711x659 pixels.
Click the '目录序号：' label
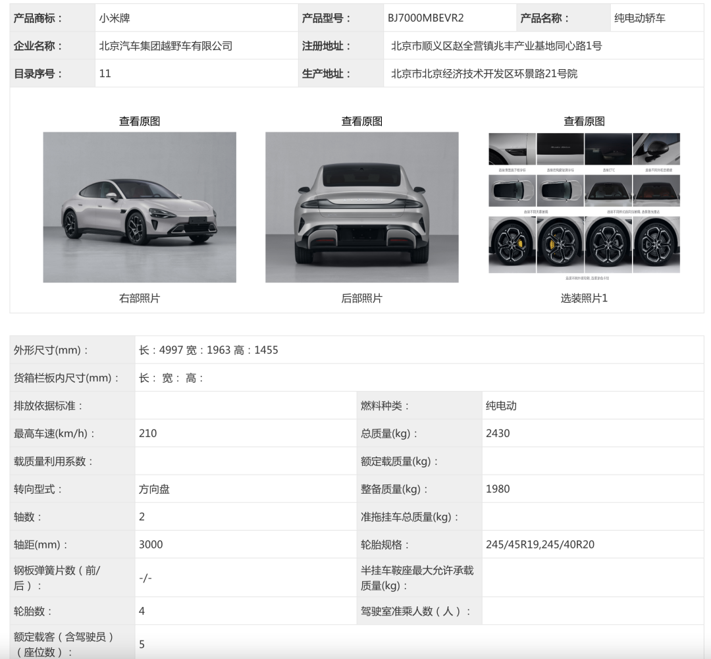point(38,74)
